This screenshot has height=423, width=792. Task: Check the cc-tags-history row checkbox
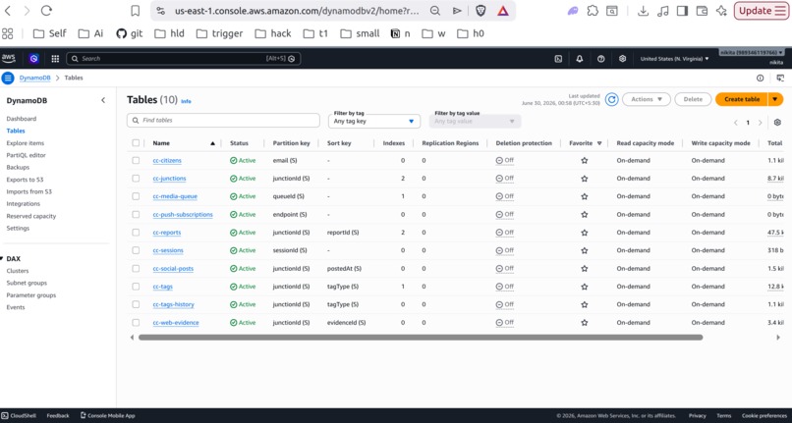pos(136,304)
